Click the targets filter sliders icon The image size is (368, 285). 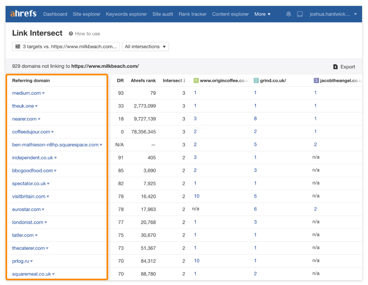[x=17, y=46]
